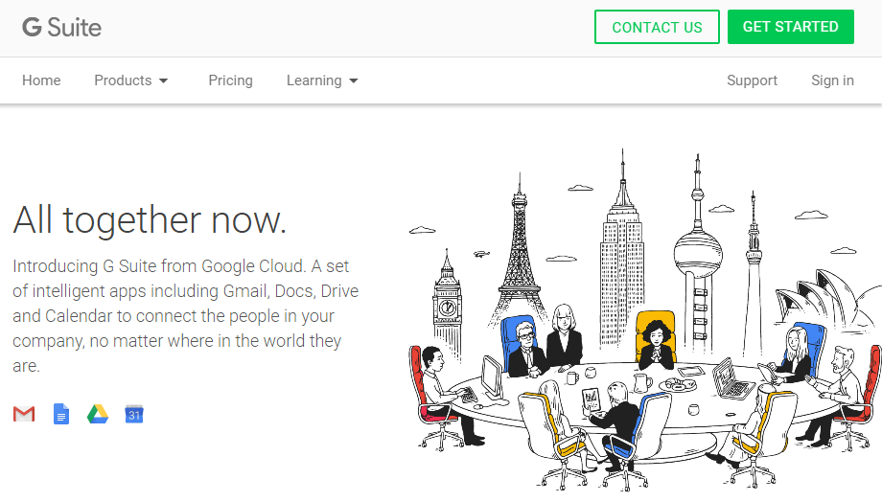Click the Contact Us button
Image resolution: width=882 pixels, height=502 pixels.
[657, 27]
